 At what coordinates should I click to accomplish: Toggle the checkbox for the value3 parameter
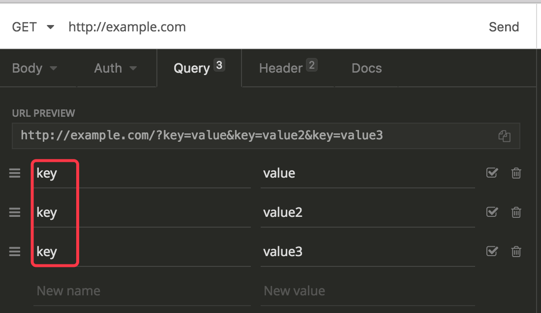pyautogui.click(x=492, y=251)
